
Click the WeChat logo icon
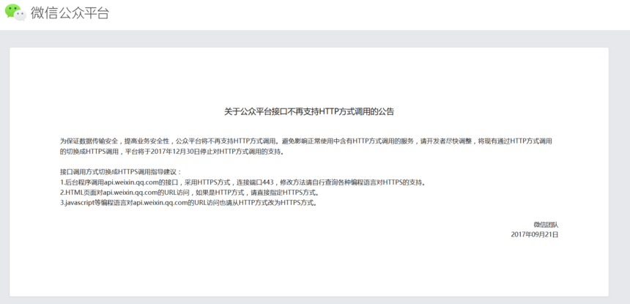[15, 12]
